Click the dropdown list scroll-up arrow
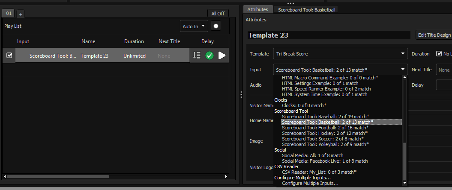This screenshot has height=190, width=452. click(x=405, y=78)
